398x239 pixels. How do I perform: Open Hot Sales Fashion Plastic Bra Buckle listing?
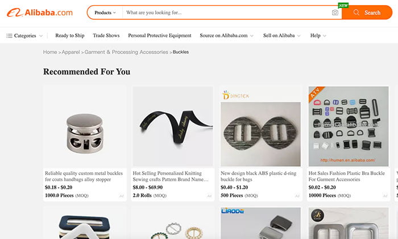pos(346,176)
